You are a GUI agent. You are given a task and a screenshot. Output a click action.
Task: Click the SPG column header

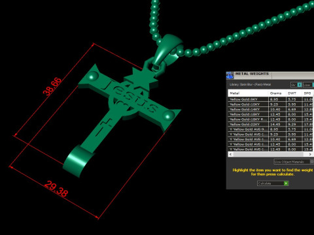(x=308, y=93)
